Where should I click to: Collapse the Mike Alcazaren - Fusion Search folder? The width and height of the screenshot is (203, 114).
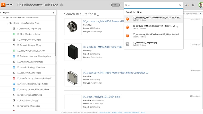click(x=4, y=17)
